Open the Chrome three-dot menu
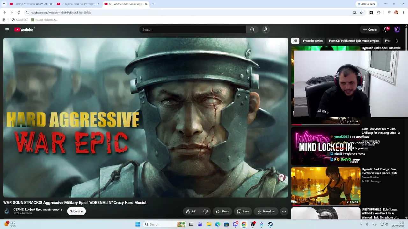Image resolution: width=408 pixels, height=229 pixels. tap(404, 13)
